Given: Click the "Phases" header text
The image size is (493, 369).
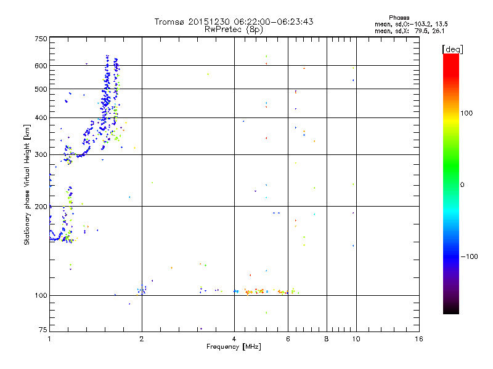Looking at the screenshot, I should [399, 18].
